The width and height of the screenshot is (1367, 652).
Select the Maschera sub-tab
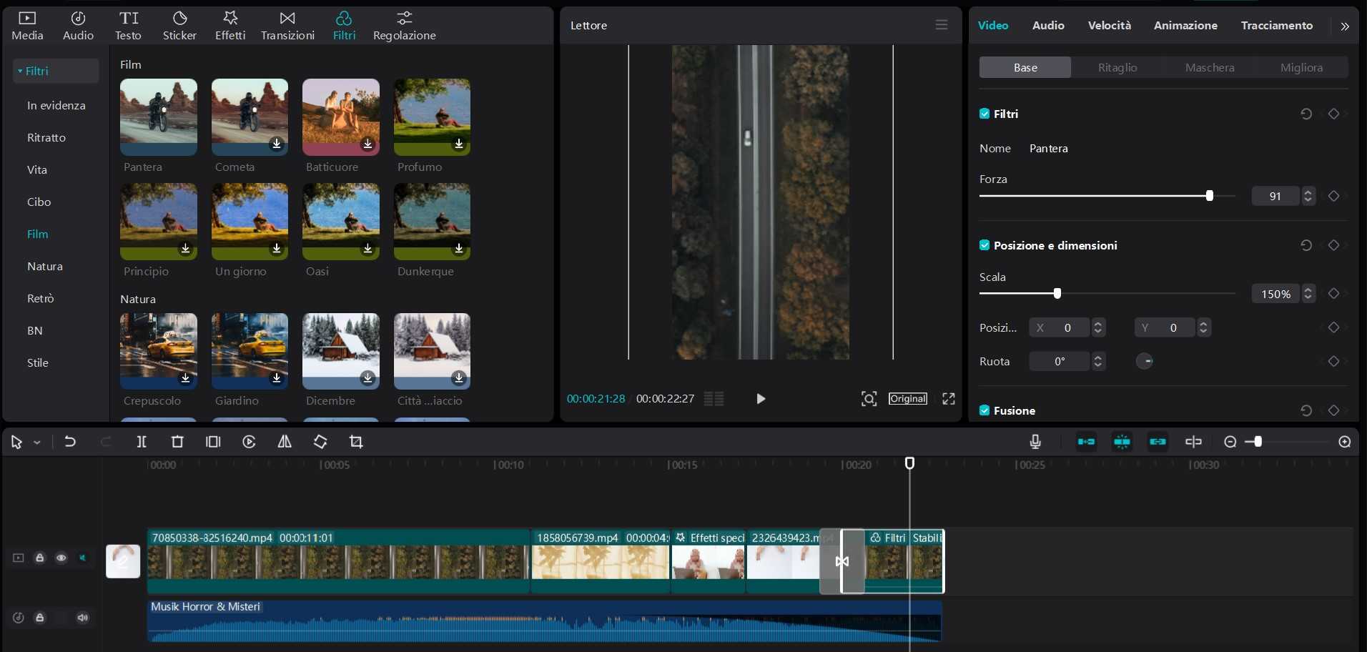(1210, 67)
